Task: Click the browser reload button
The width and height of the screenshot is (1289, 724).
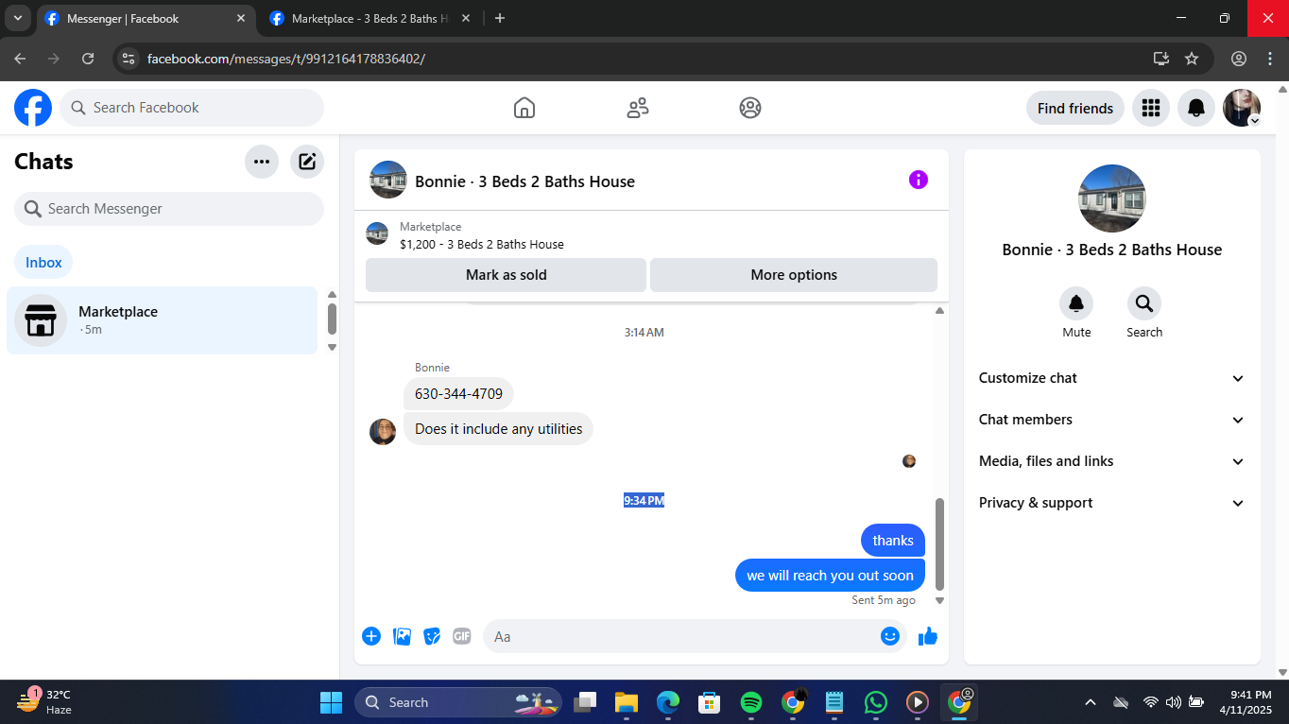Action: coord(88,59)
